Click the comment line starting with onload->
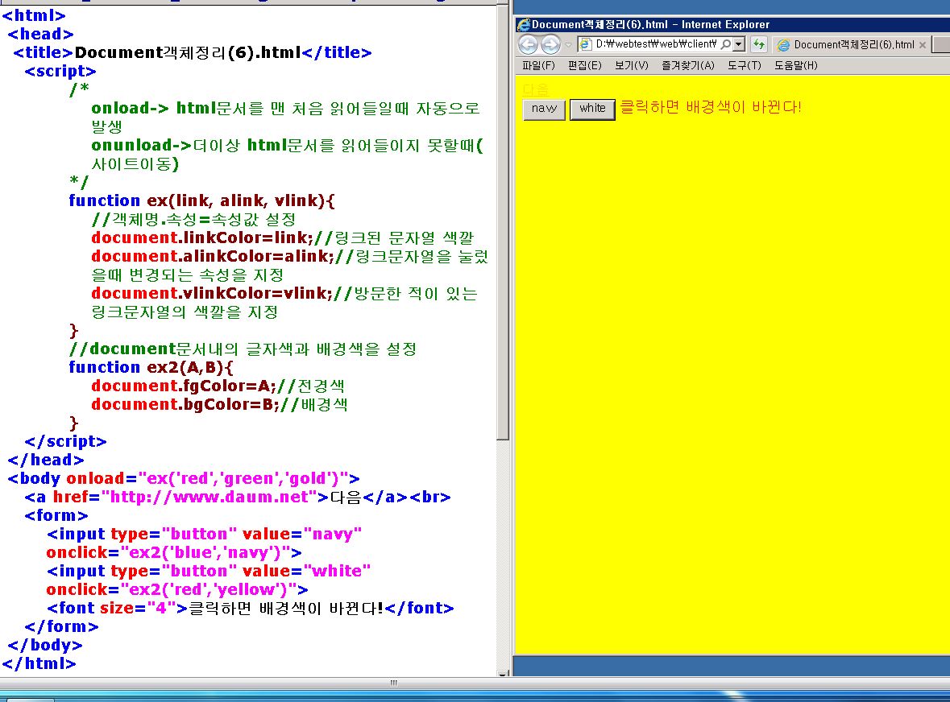 (x=285, y=109)
